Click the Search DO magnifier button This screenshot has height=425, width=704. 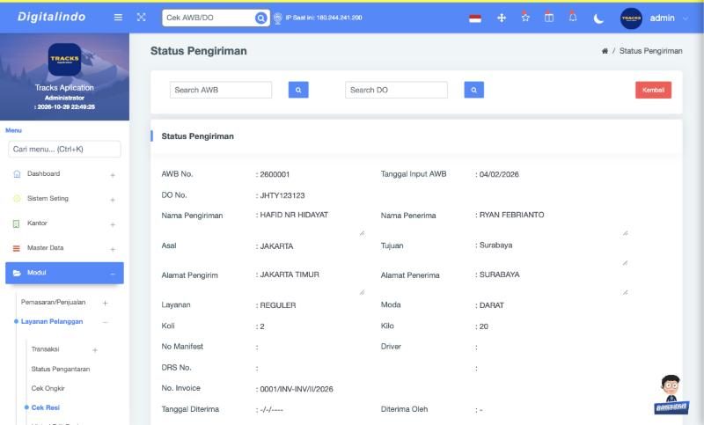(x=473, y=90)
